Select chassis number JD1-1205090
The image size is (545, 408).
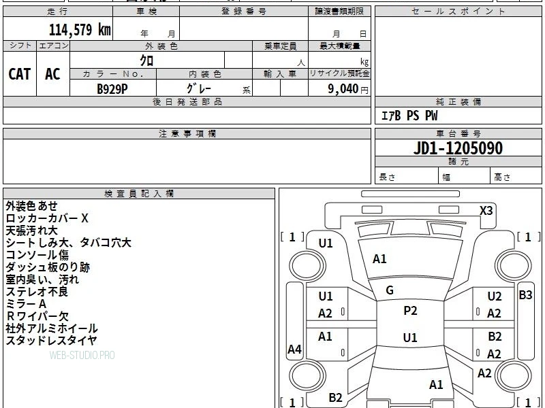tap(458, 148)
